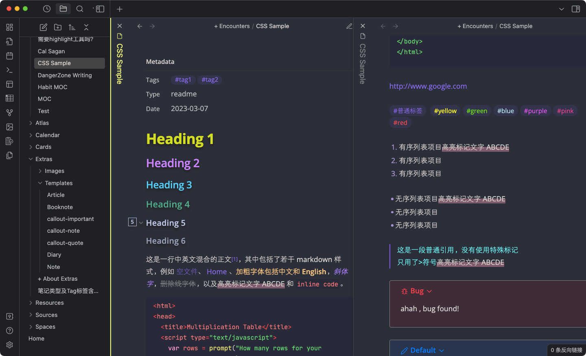Collapse the Bug callout
Image resolution: width=586 pixels, height=356 pixels.
429,291
